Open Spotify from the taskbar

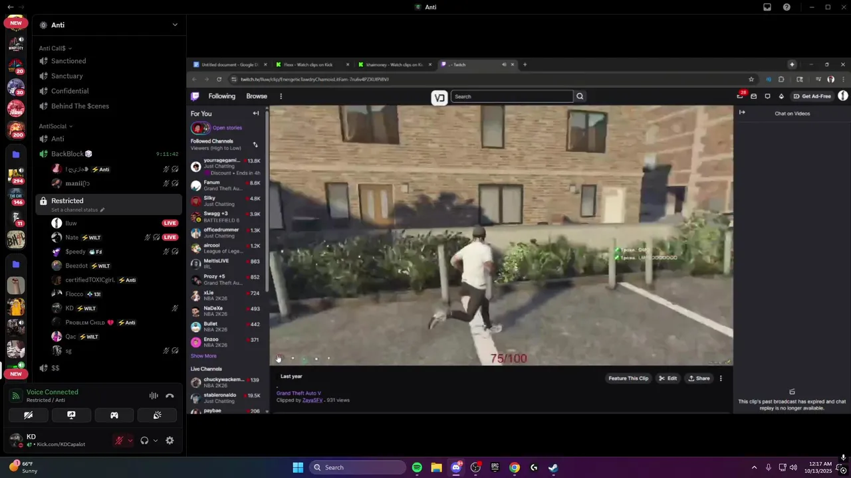coord(417,467)
